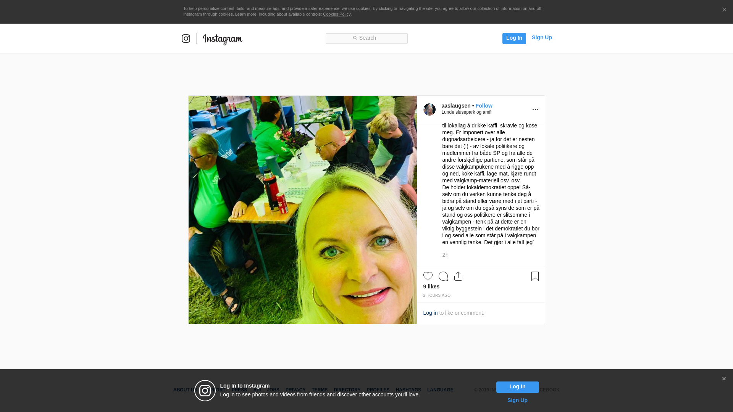
Task: Share the post with share icon
Action: pyautogui.click(x=458, y=276)
